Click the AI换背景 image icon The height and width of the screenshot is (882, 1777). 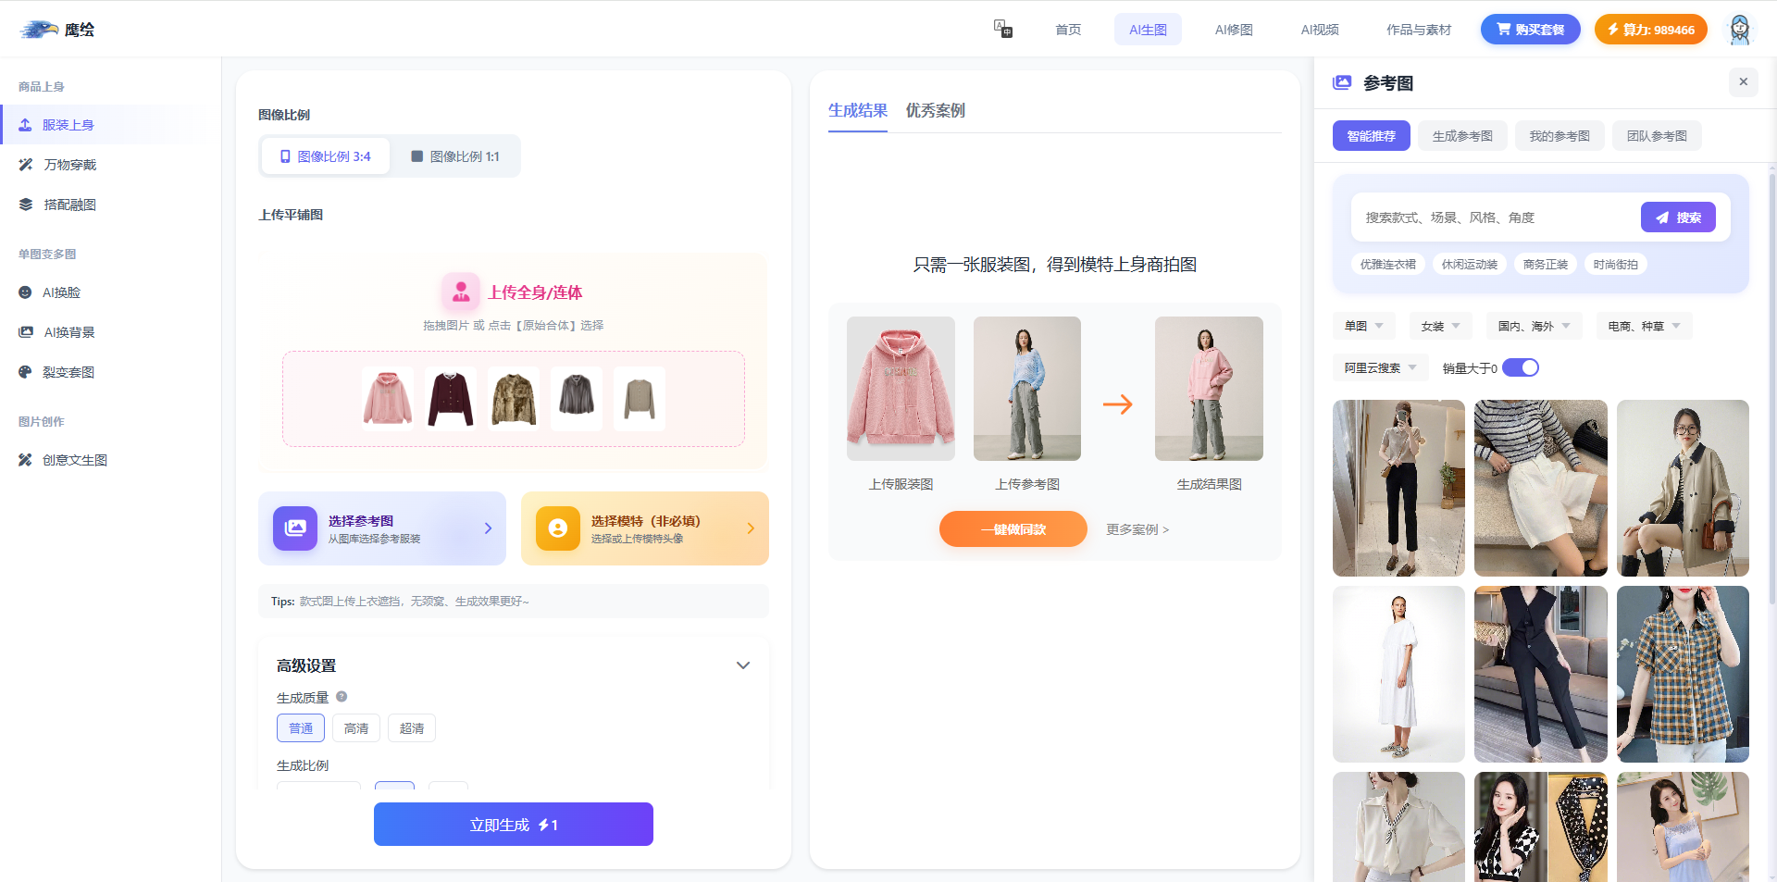pyautogui.click(x=26, y=332)
